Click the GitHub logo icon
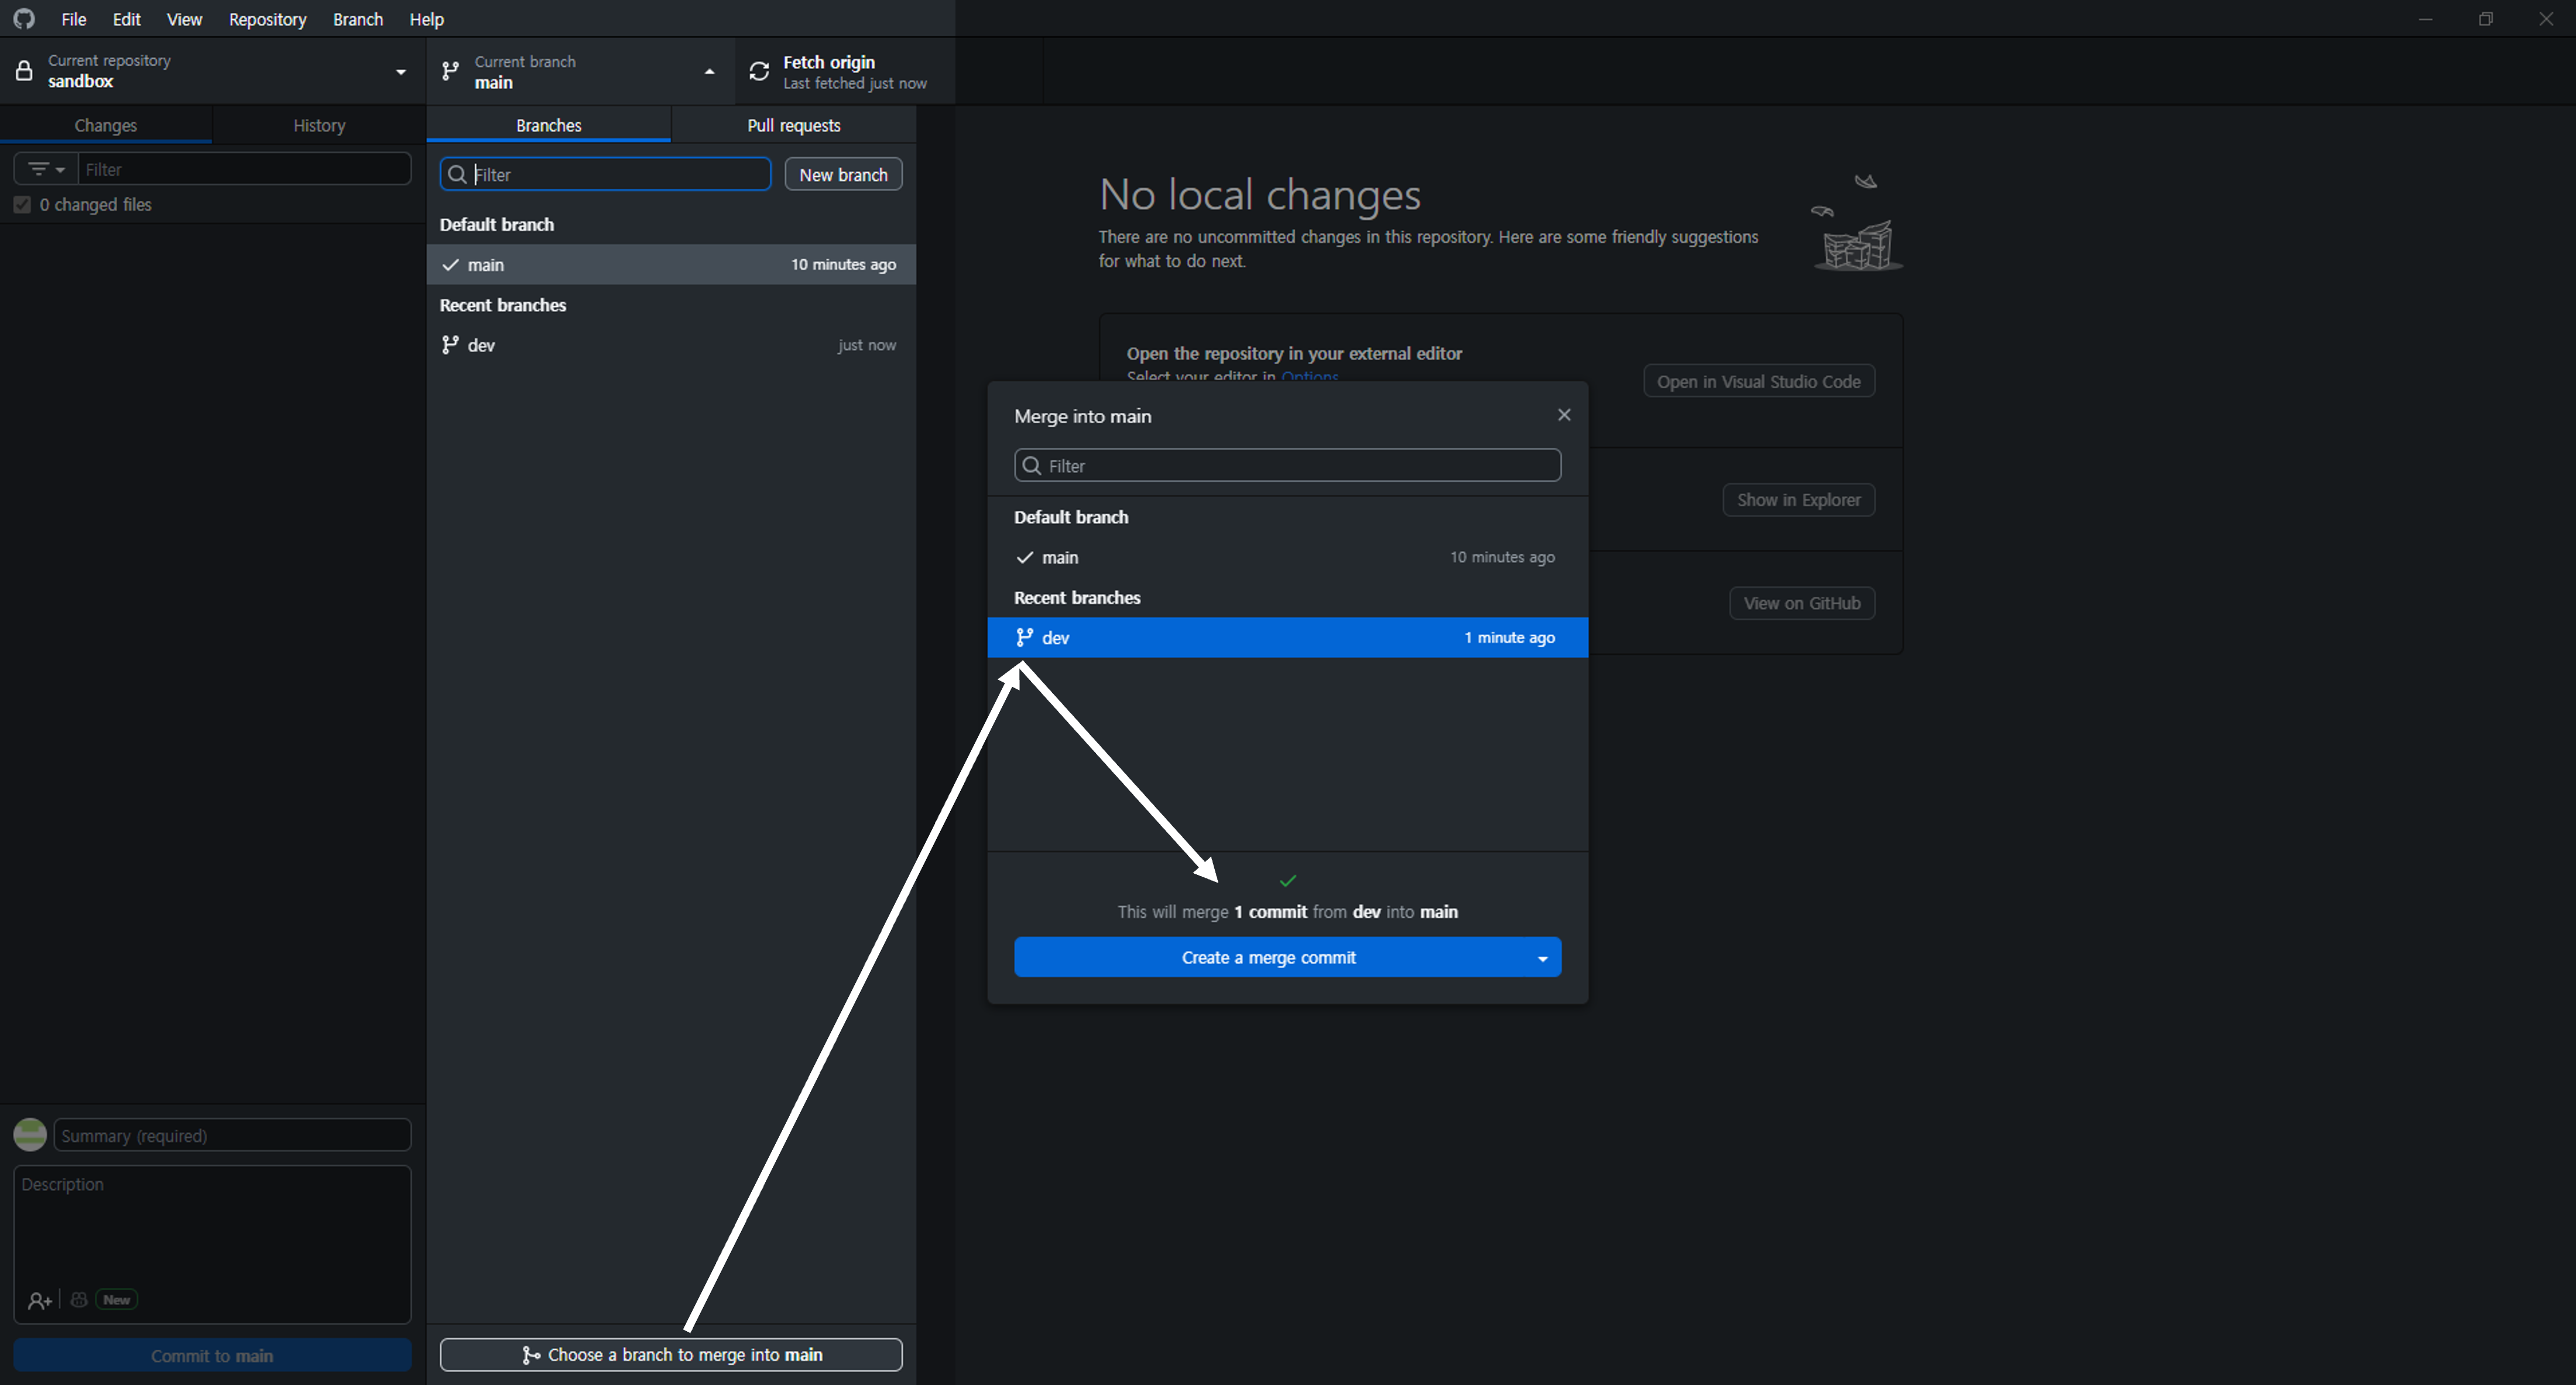The width and height of the screenshot is (2576, 1385). pos(24,19)
